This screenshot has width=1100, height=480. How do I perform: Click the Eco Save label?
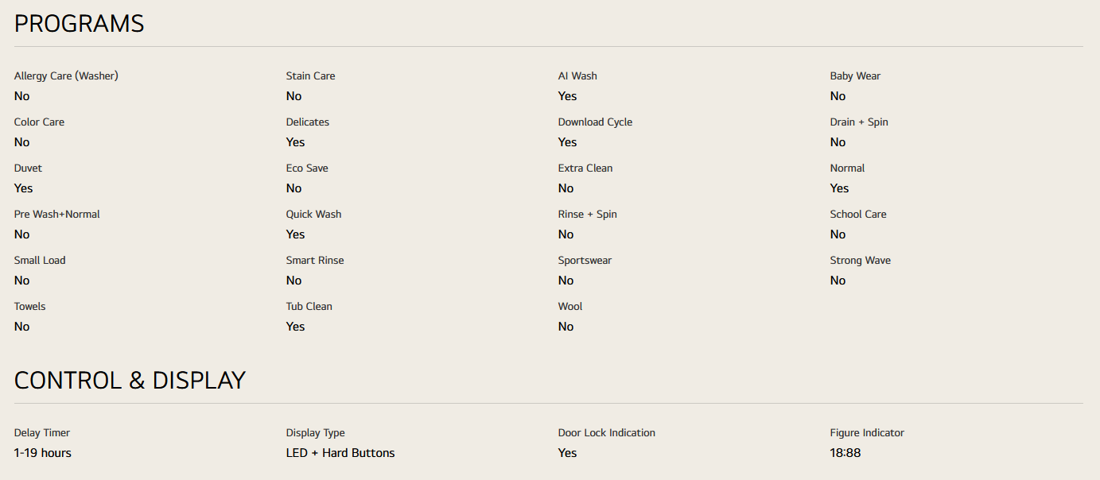click(x=307, y=168)
